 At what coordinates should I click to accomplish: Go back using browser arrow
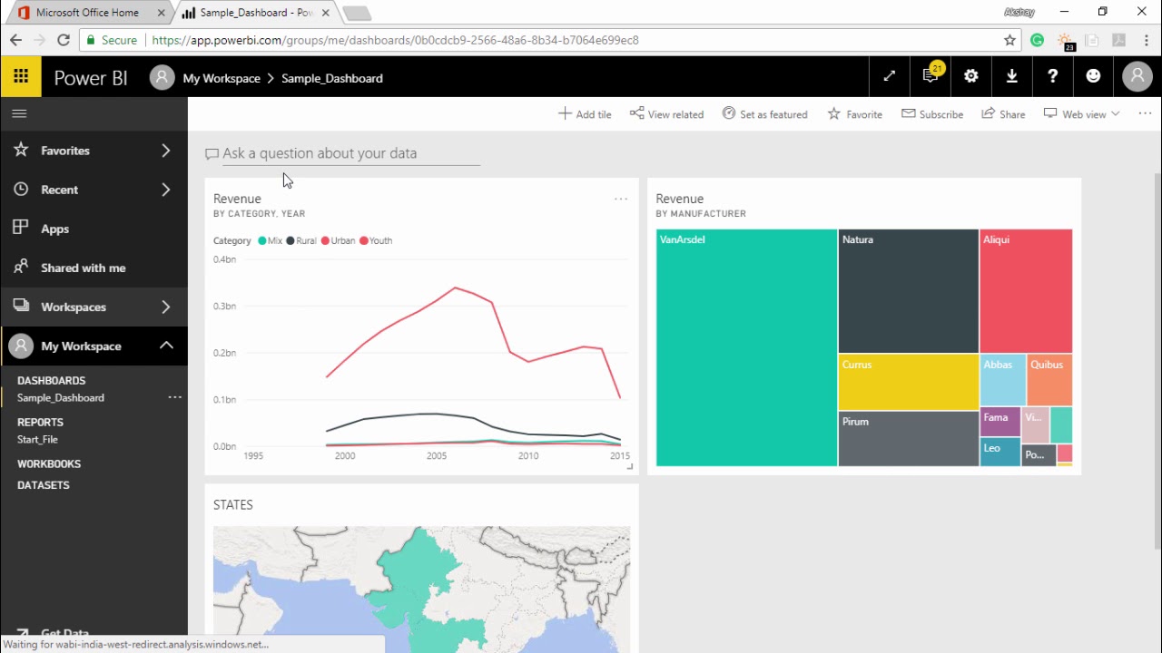pos(15,40)
